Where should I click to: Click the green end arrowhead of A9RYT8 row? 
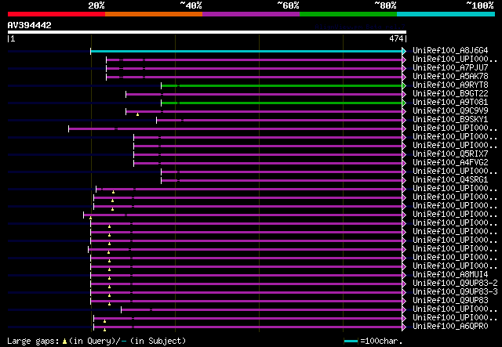pyautogui.click(x=404, y=85)
